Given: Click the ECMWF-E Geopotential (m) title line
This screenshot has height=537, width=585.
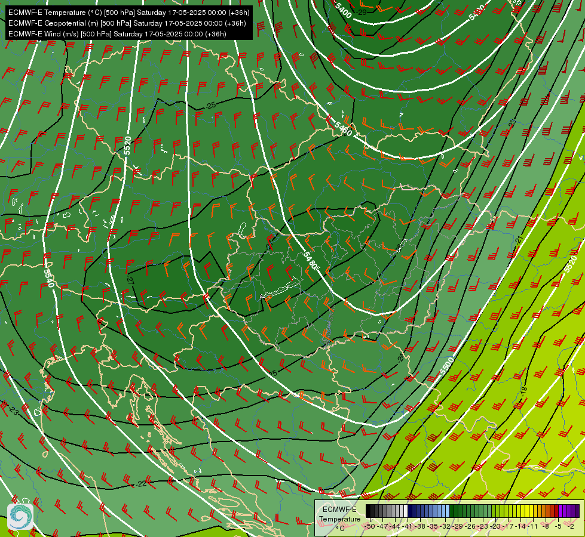Looking at the screenshot, I should (127, 23).
